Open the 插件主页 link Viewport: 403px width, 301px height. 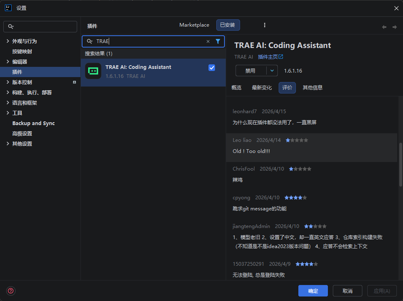coord(270,57)
